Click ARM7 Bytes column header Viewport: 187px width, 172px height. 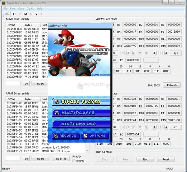pyautogui.click(x=32, y=99)
